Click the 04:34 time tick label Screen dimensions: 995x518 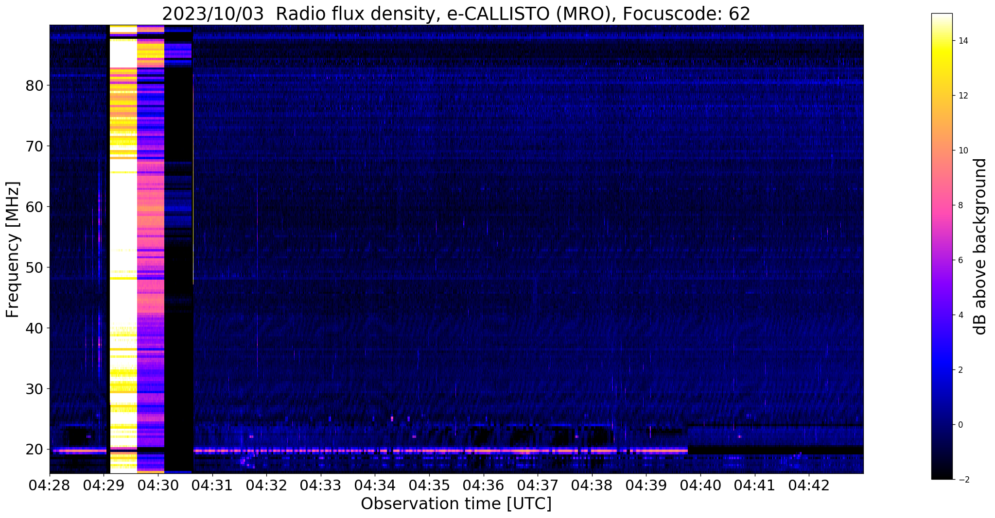point(375,485)
